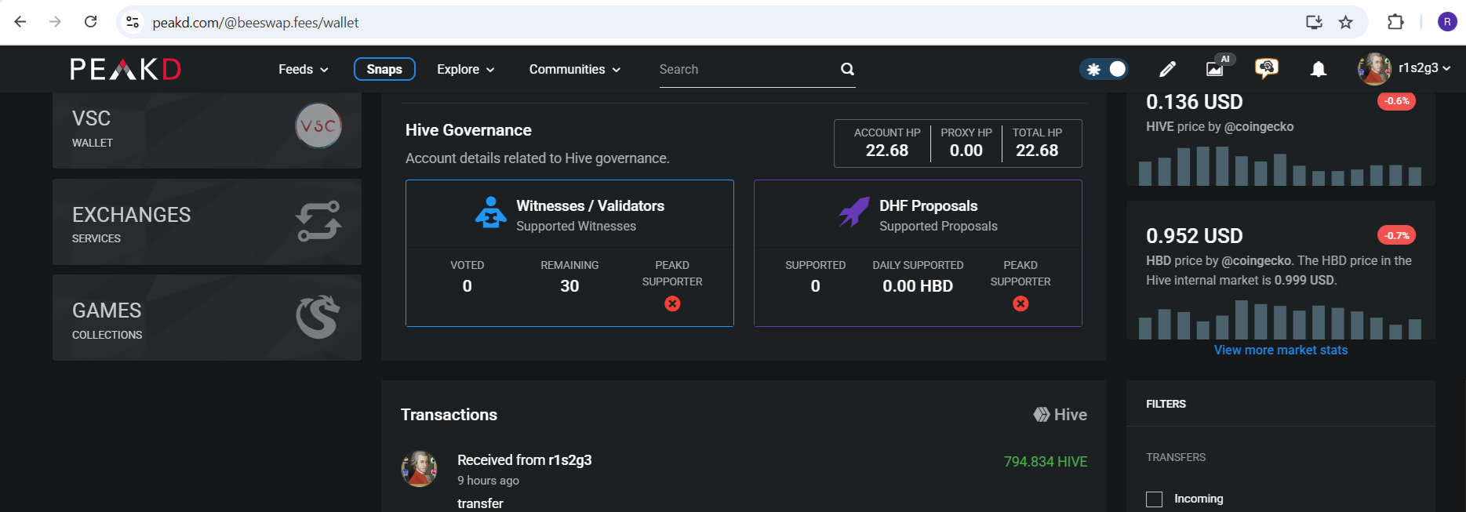The height and width of the screenshot is (512, 1466).
Task: Expand the Explore dropdown menu
Action: tap(465, 69)
